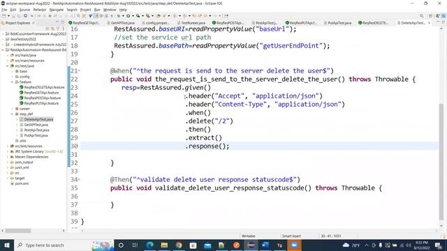Image resolution: width=447 pixels, height=251 pixels.
Task: Switch to config.properties editor tab
Action: [x=156, y=23]
